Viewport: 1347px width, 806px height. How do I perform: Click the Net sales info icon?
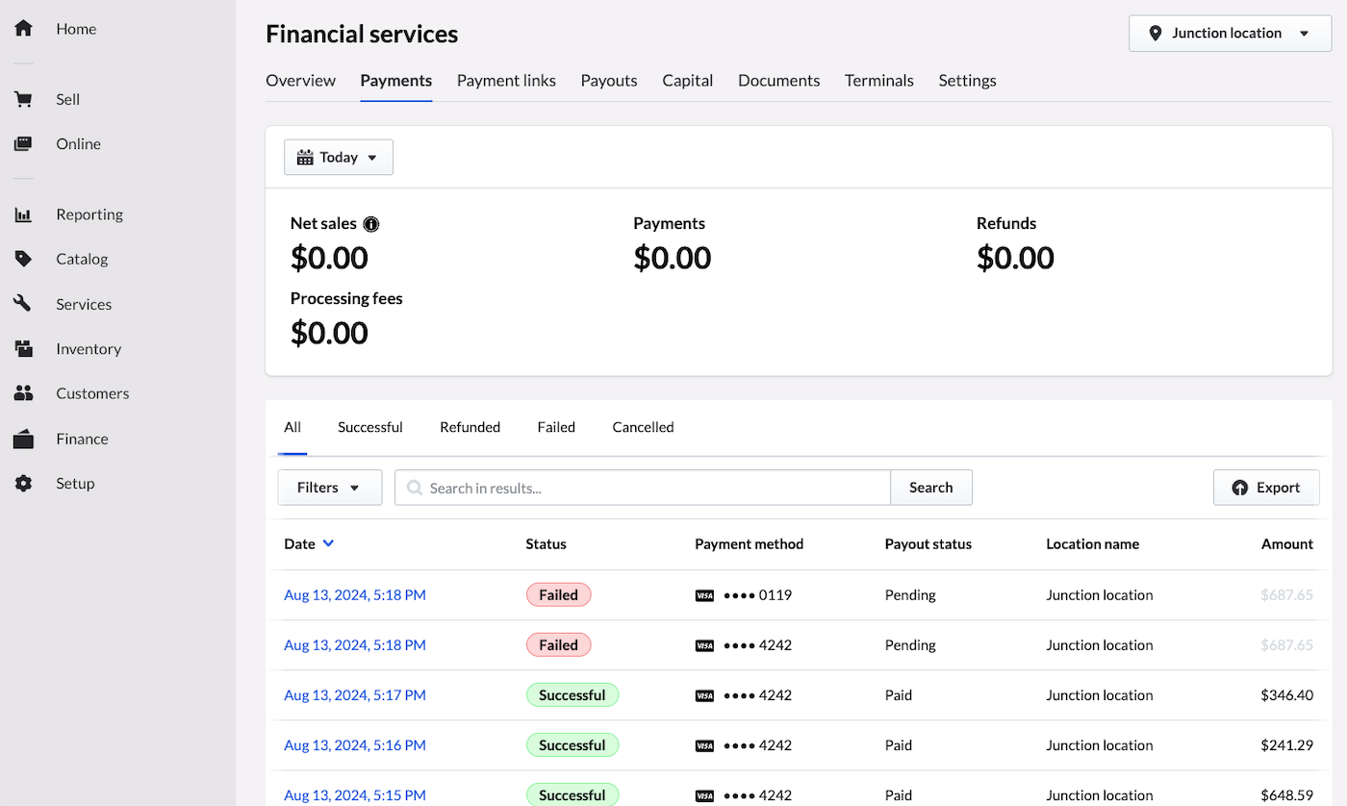click(371, 223)
